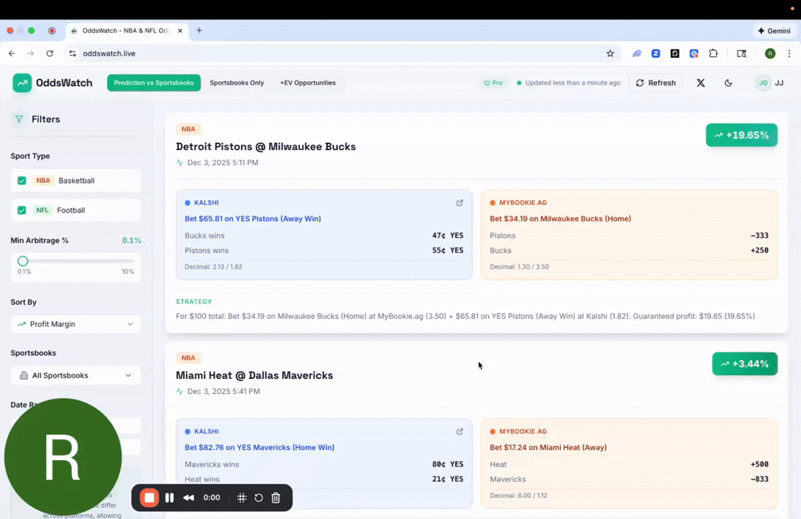Image resolution: width=801 pixels, height=519 pixels.
Task: Uncheck the NBA Basketball checkbox
Action: [21, 181]
